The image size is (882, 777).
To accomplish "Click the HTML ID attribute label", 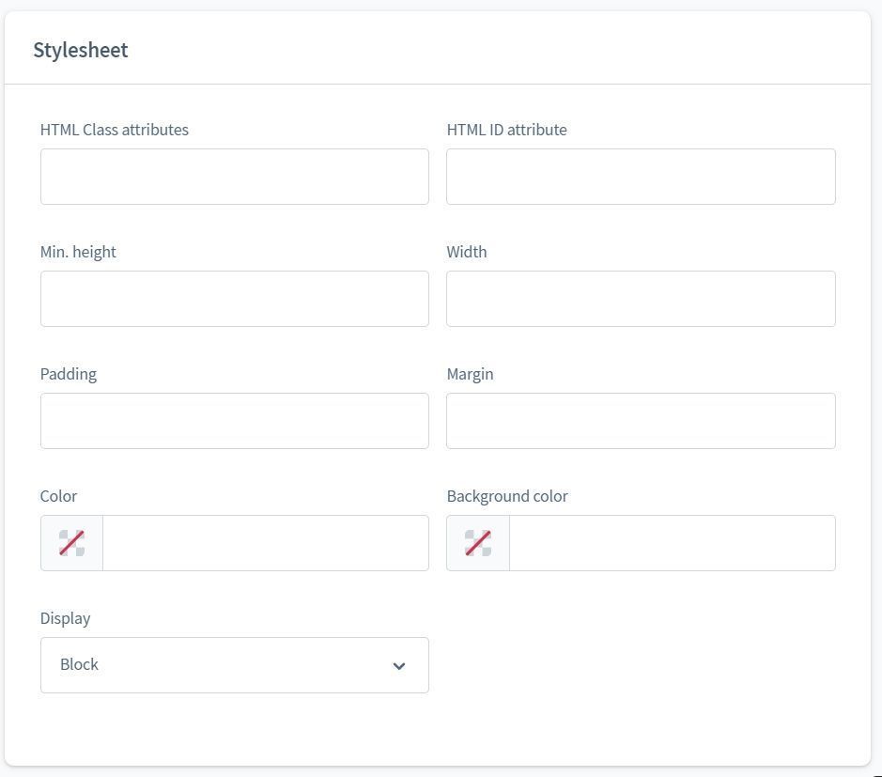I will (x=507, y=130).
